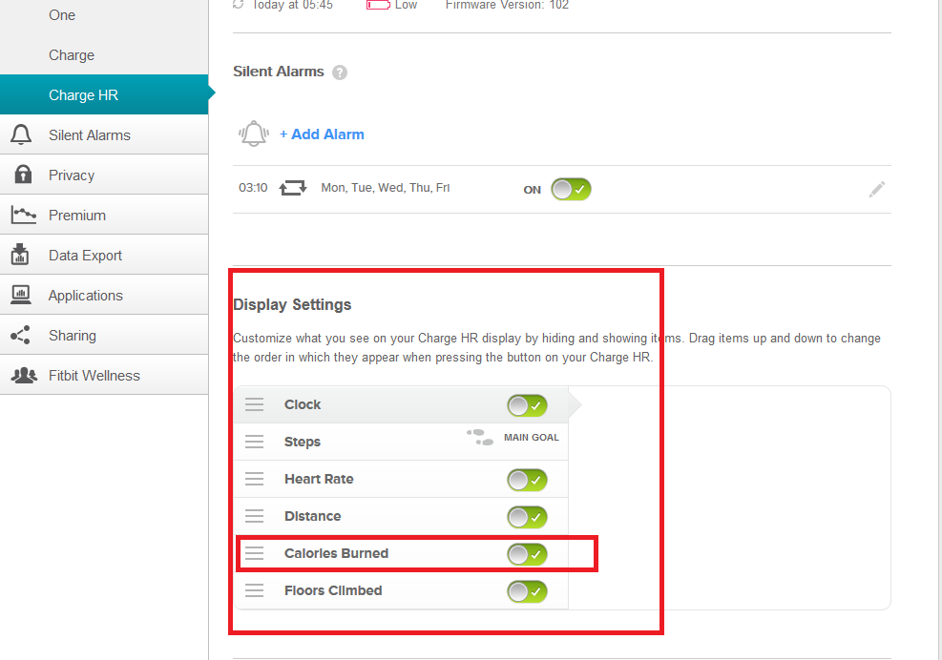Click the ON label beside alarm switch
The width and height of the screenshot is (942, 660).
pos(533,190)
